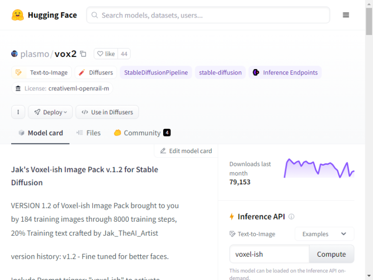Viewport: 373px width, 280px height.
Task: Click the Inference API heading
Action: tap(261, 216)
